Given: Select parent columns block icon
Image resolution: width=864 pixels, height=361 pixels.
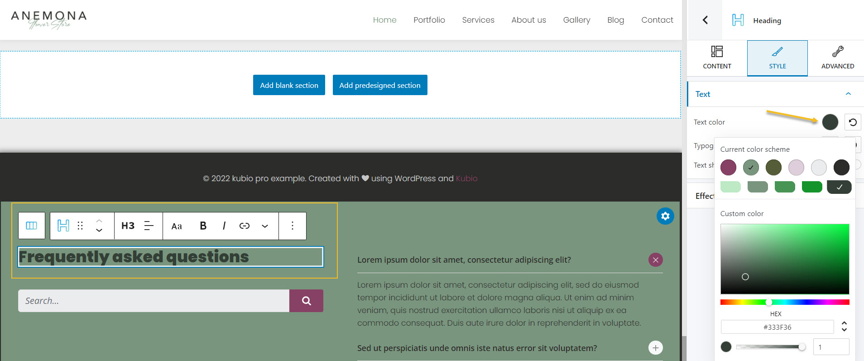Looking at the screenshot, I should [32, 226].
